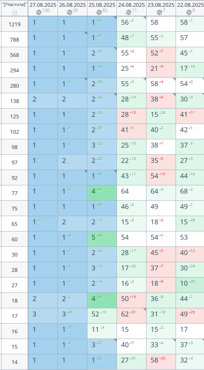The image size is (204, 370).
Task: Open the 24.08.2025 date column header
Action: pos(132,5)
